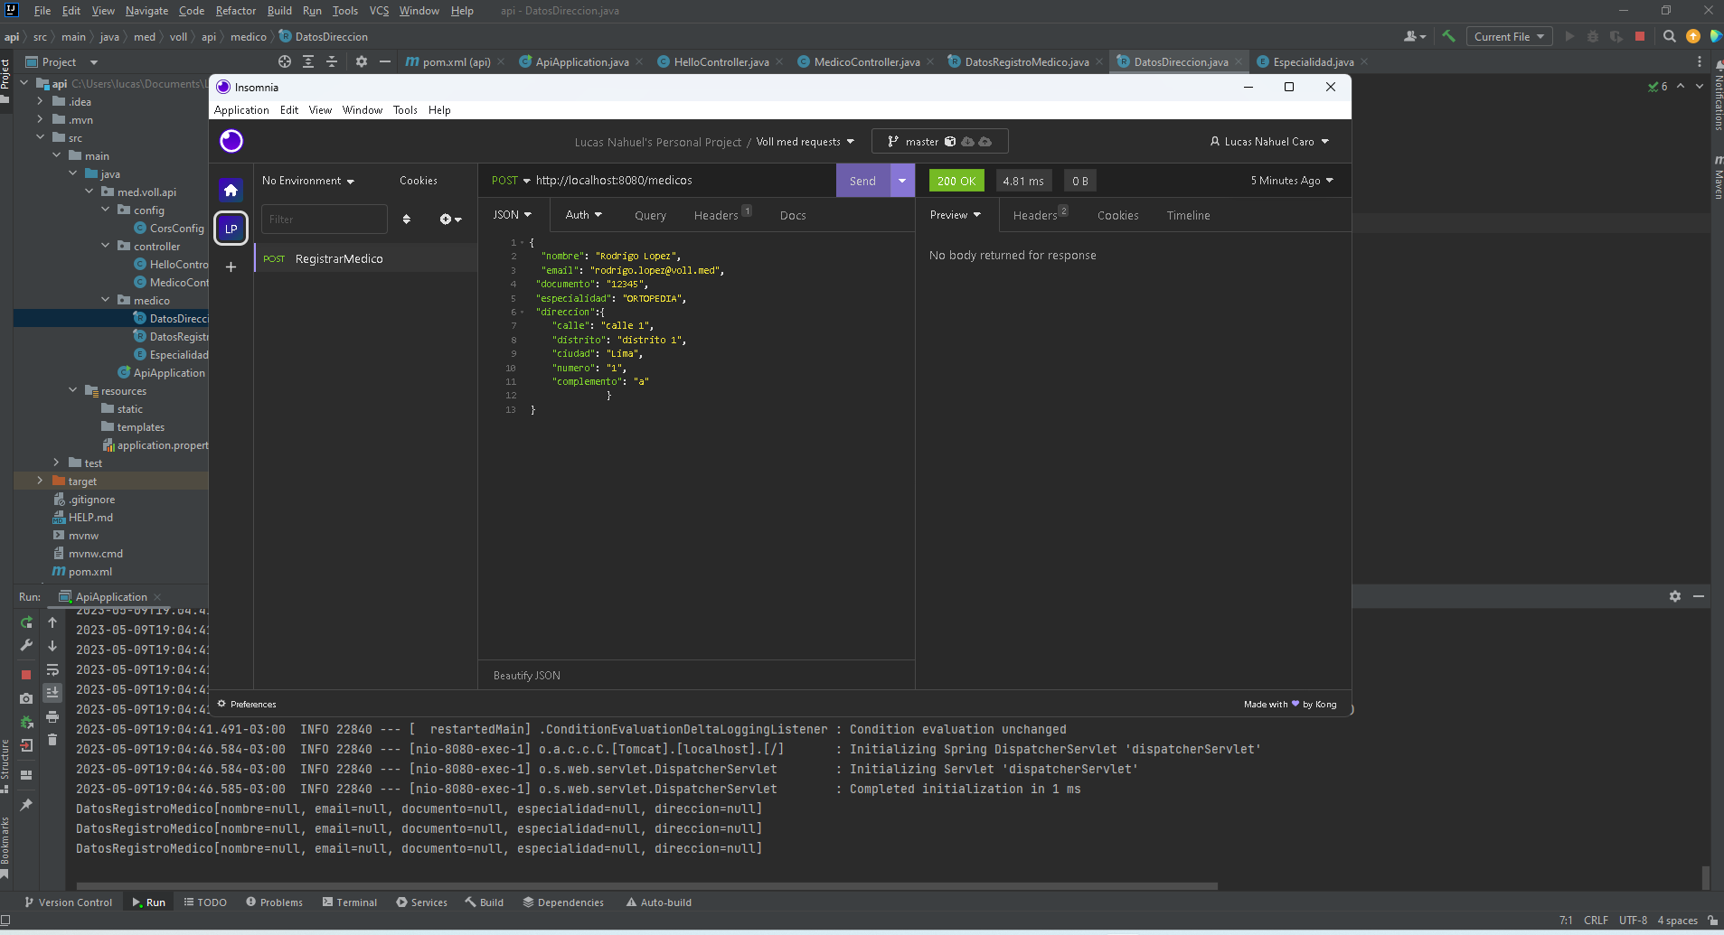The height and width of the screenshot is (935, 1724).
Task: Toggle the sort order icon beside Filter
Action: pyautogui.click(x=406, y=220)
